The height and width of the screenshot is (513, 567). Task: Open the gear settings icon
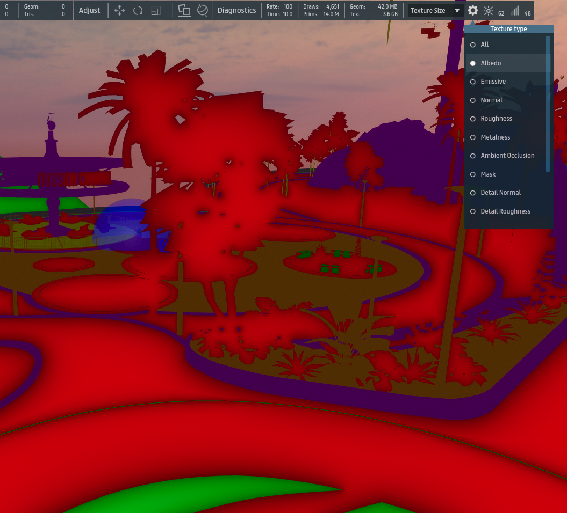(x=472, y=11)
